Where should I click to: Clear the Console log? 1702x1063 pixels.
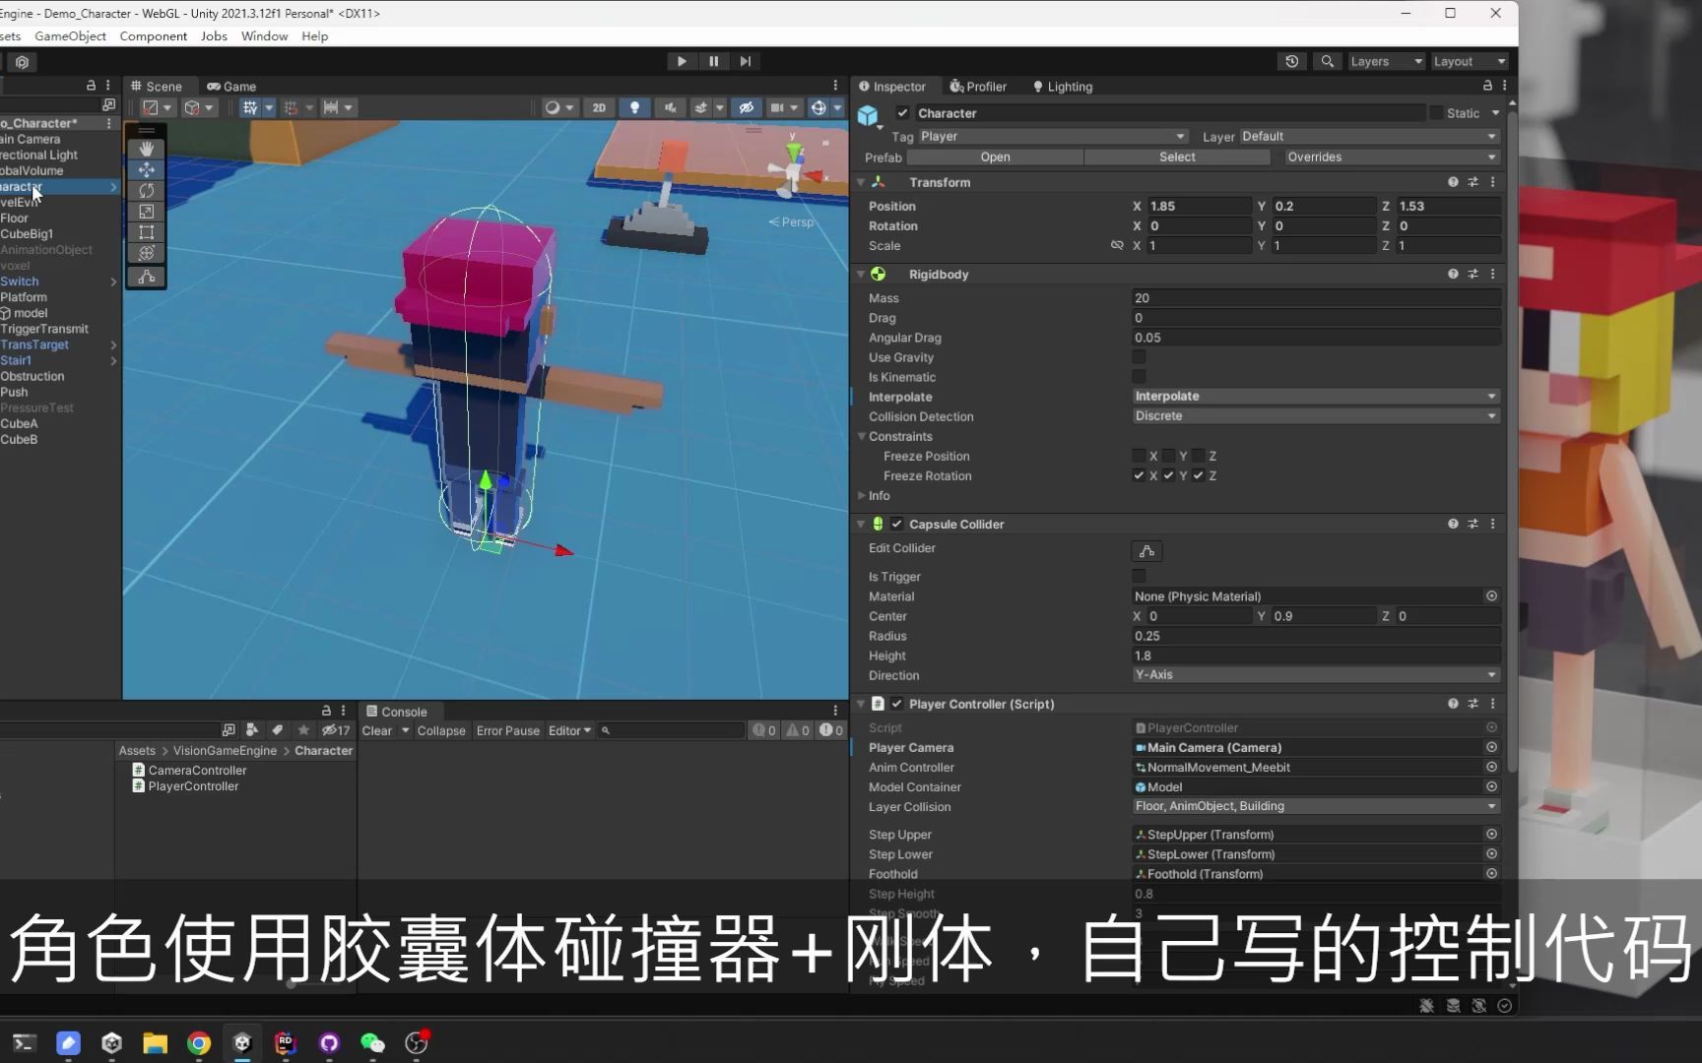pos(375,730)
